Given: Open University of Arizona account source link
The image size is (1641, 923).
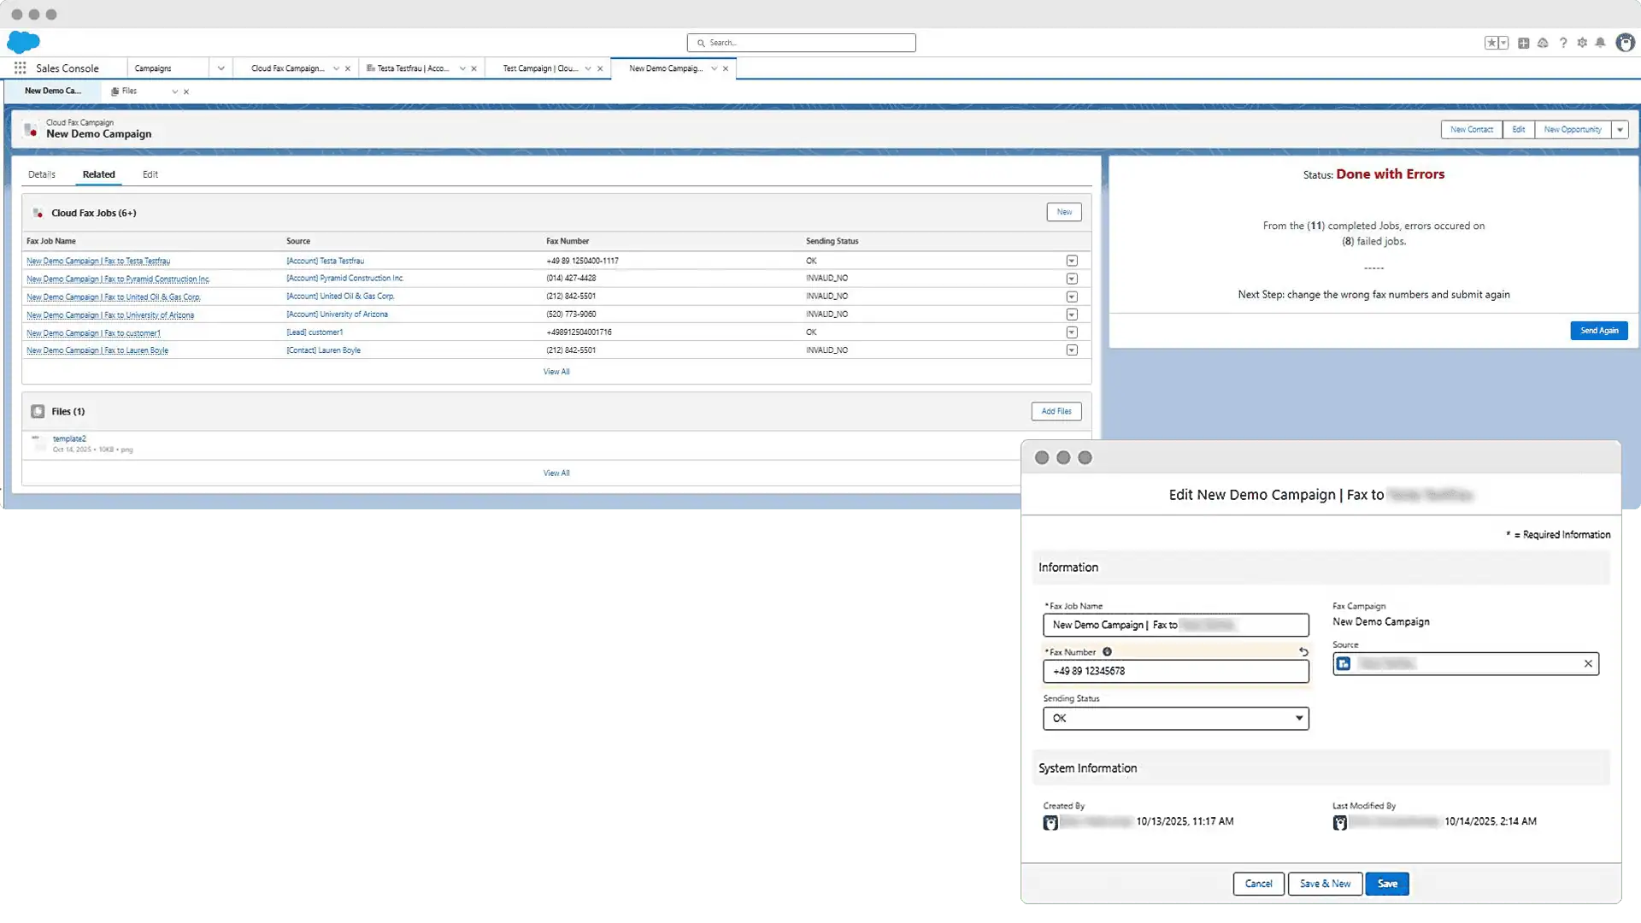Looking at the screenshot, I should [337, 315].
